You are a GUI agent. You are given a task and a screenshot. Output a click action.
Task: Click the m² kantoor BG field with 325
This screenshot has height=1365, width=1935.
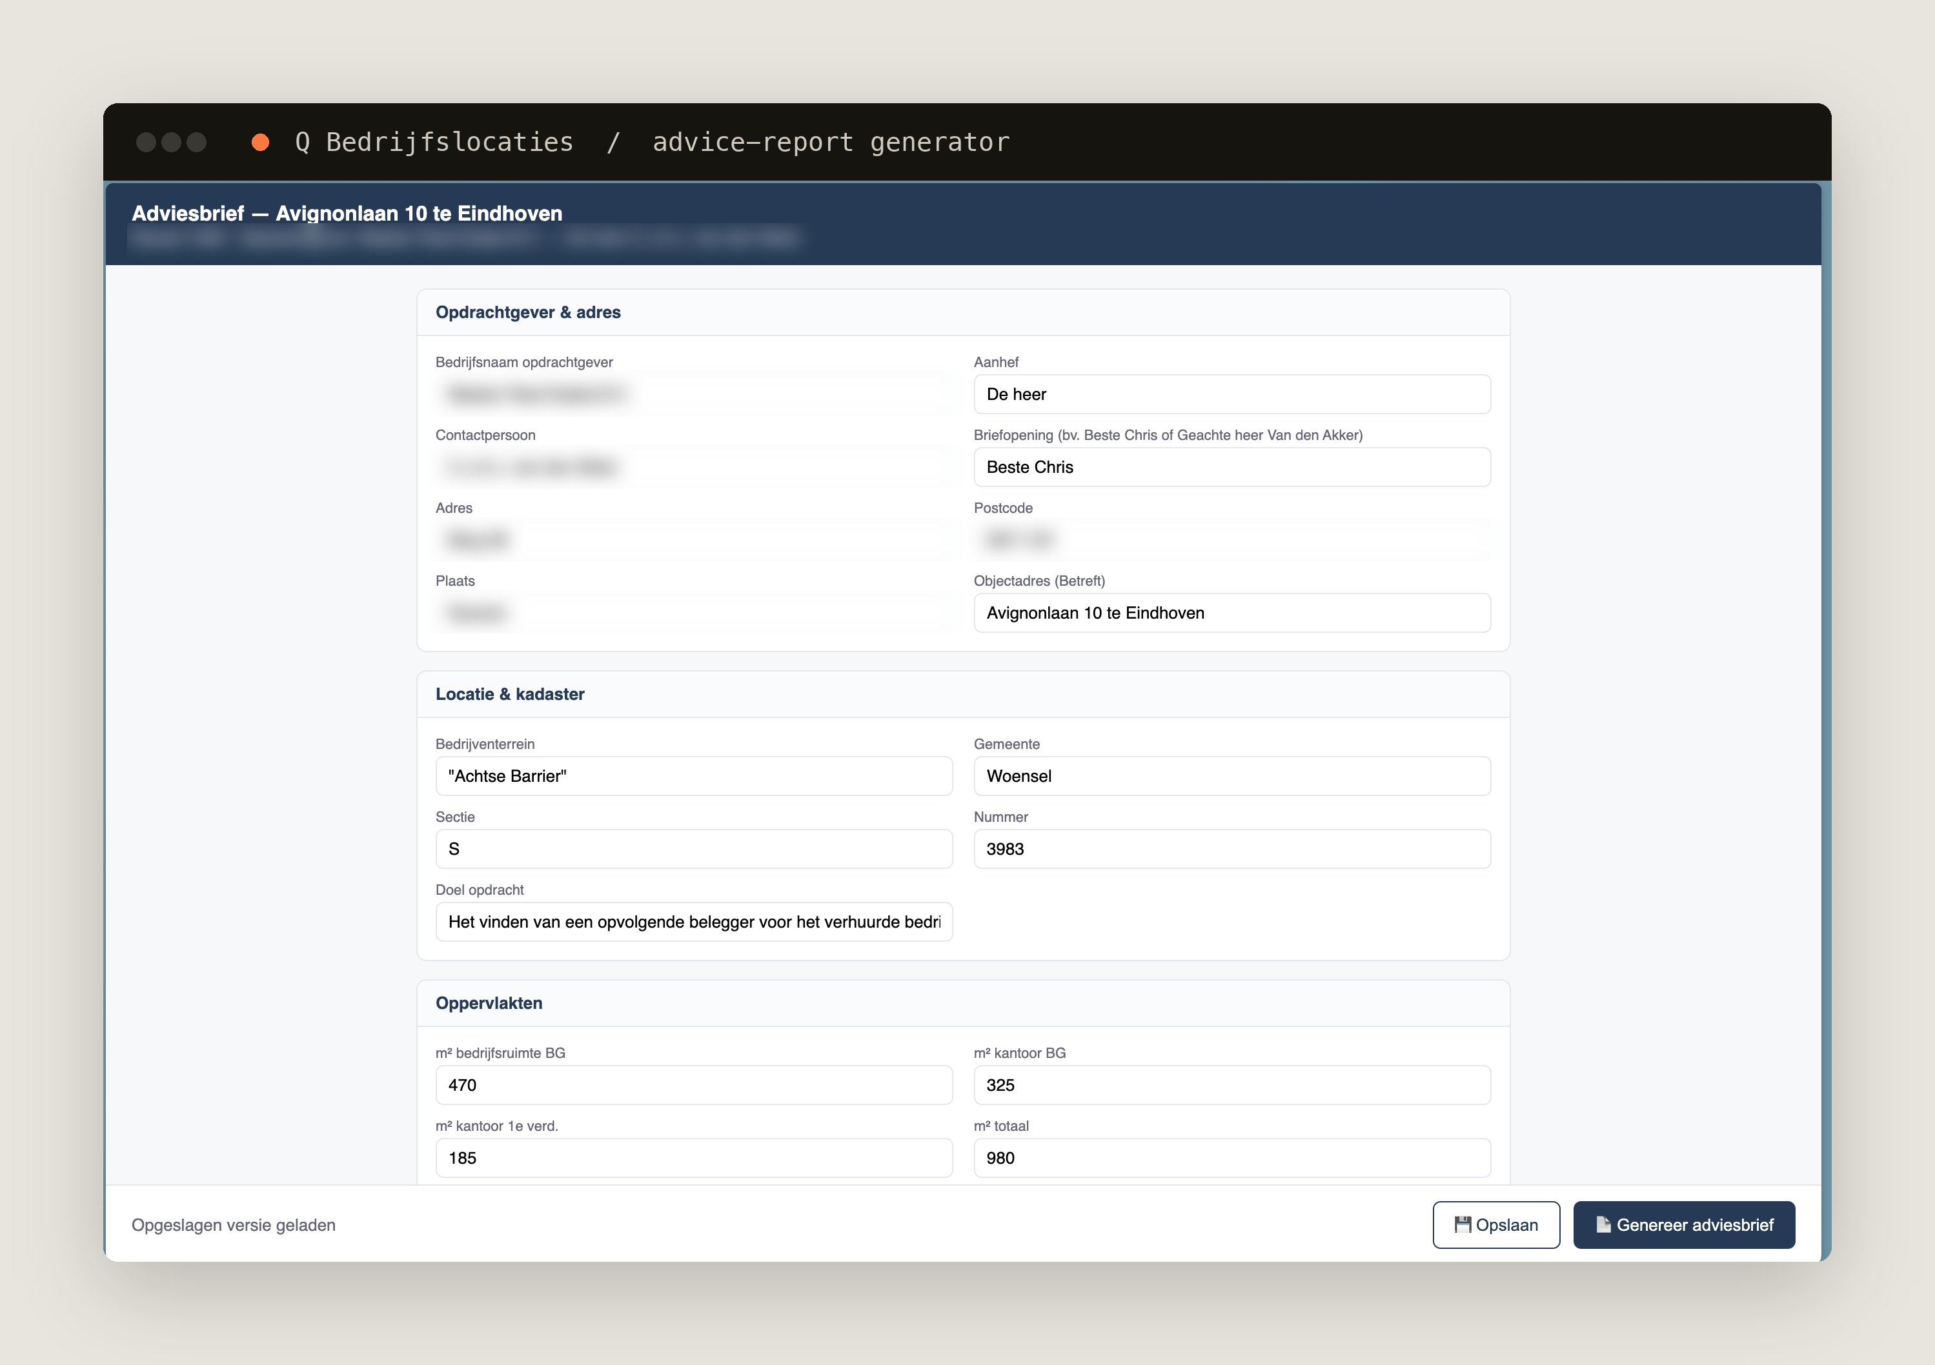click(1232, 1084)
